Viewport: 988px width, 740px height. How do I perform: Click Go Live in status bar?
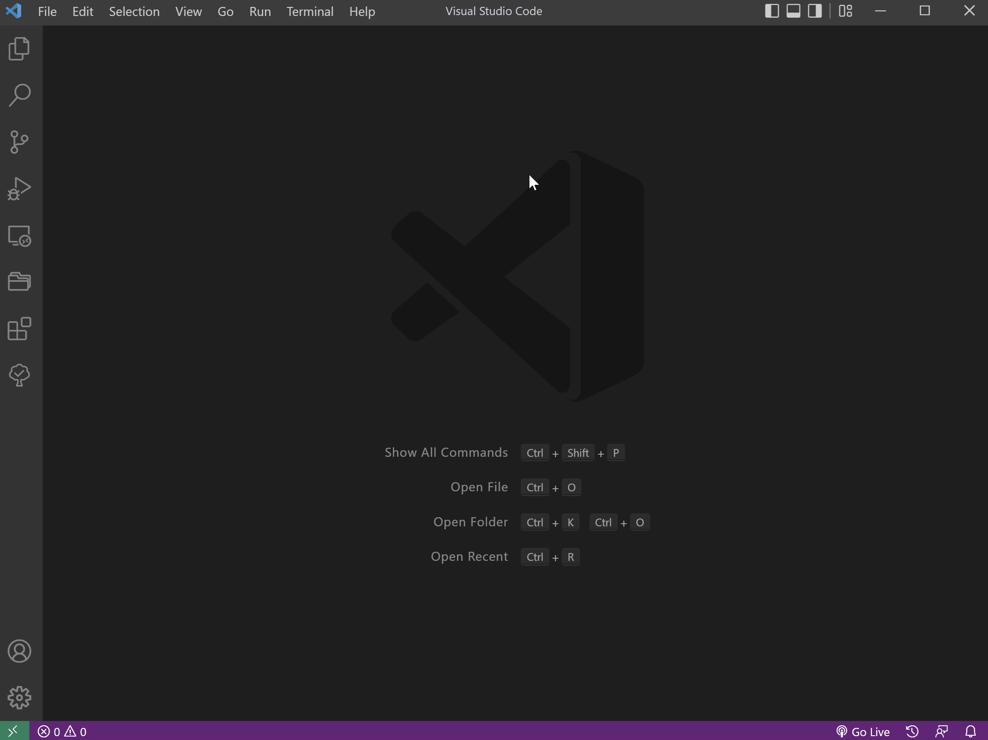click(x=863, y=731)
